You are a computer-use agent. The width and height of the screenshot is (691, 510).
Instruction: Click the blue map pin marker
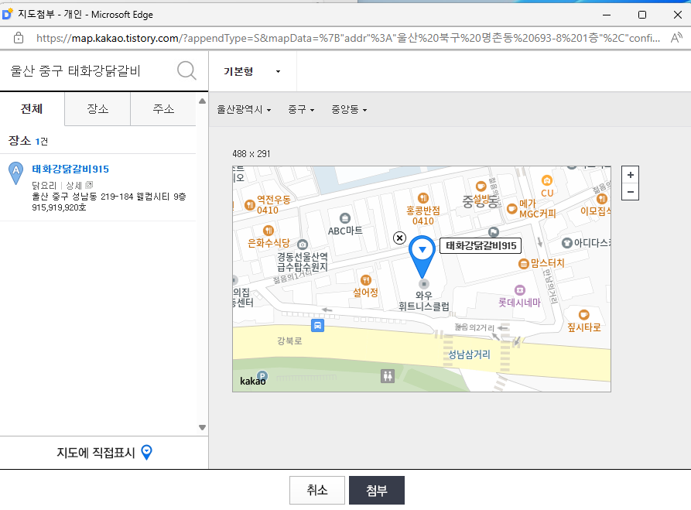[x=422, y=256]
